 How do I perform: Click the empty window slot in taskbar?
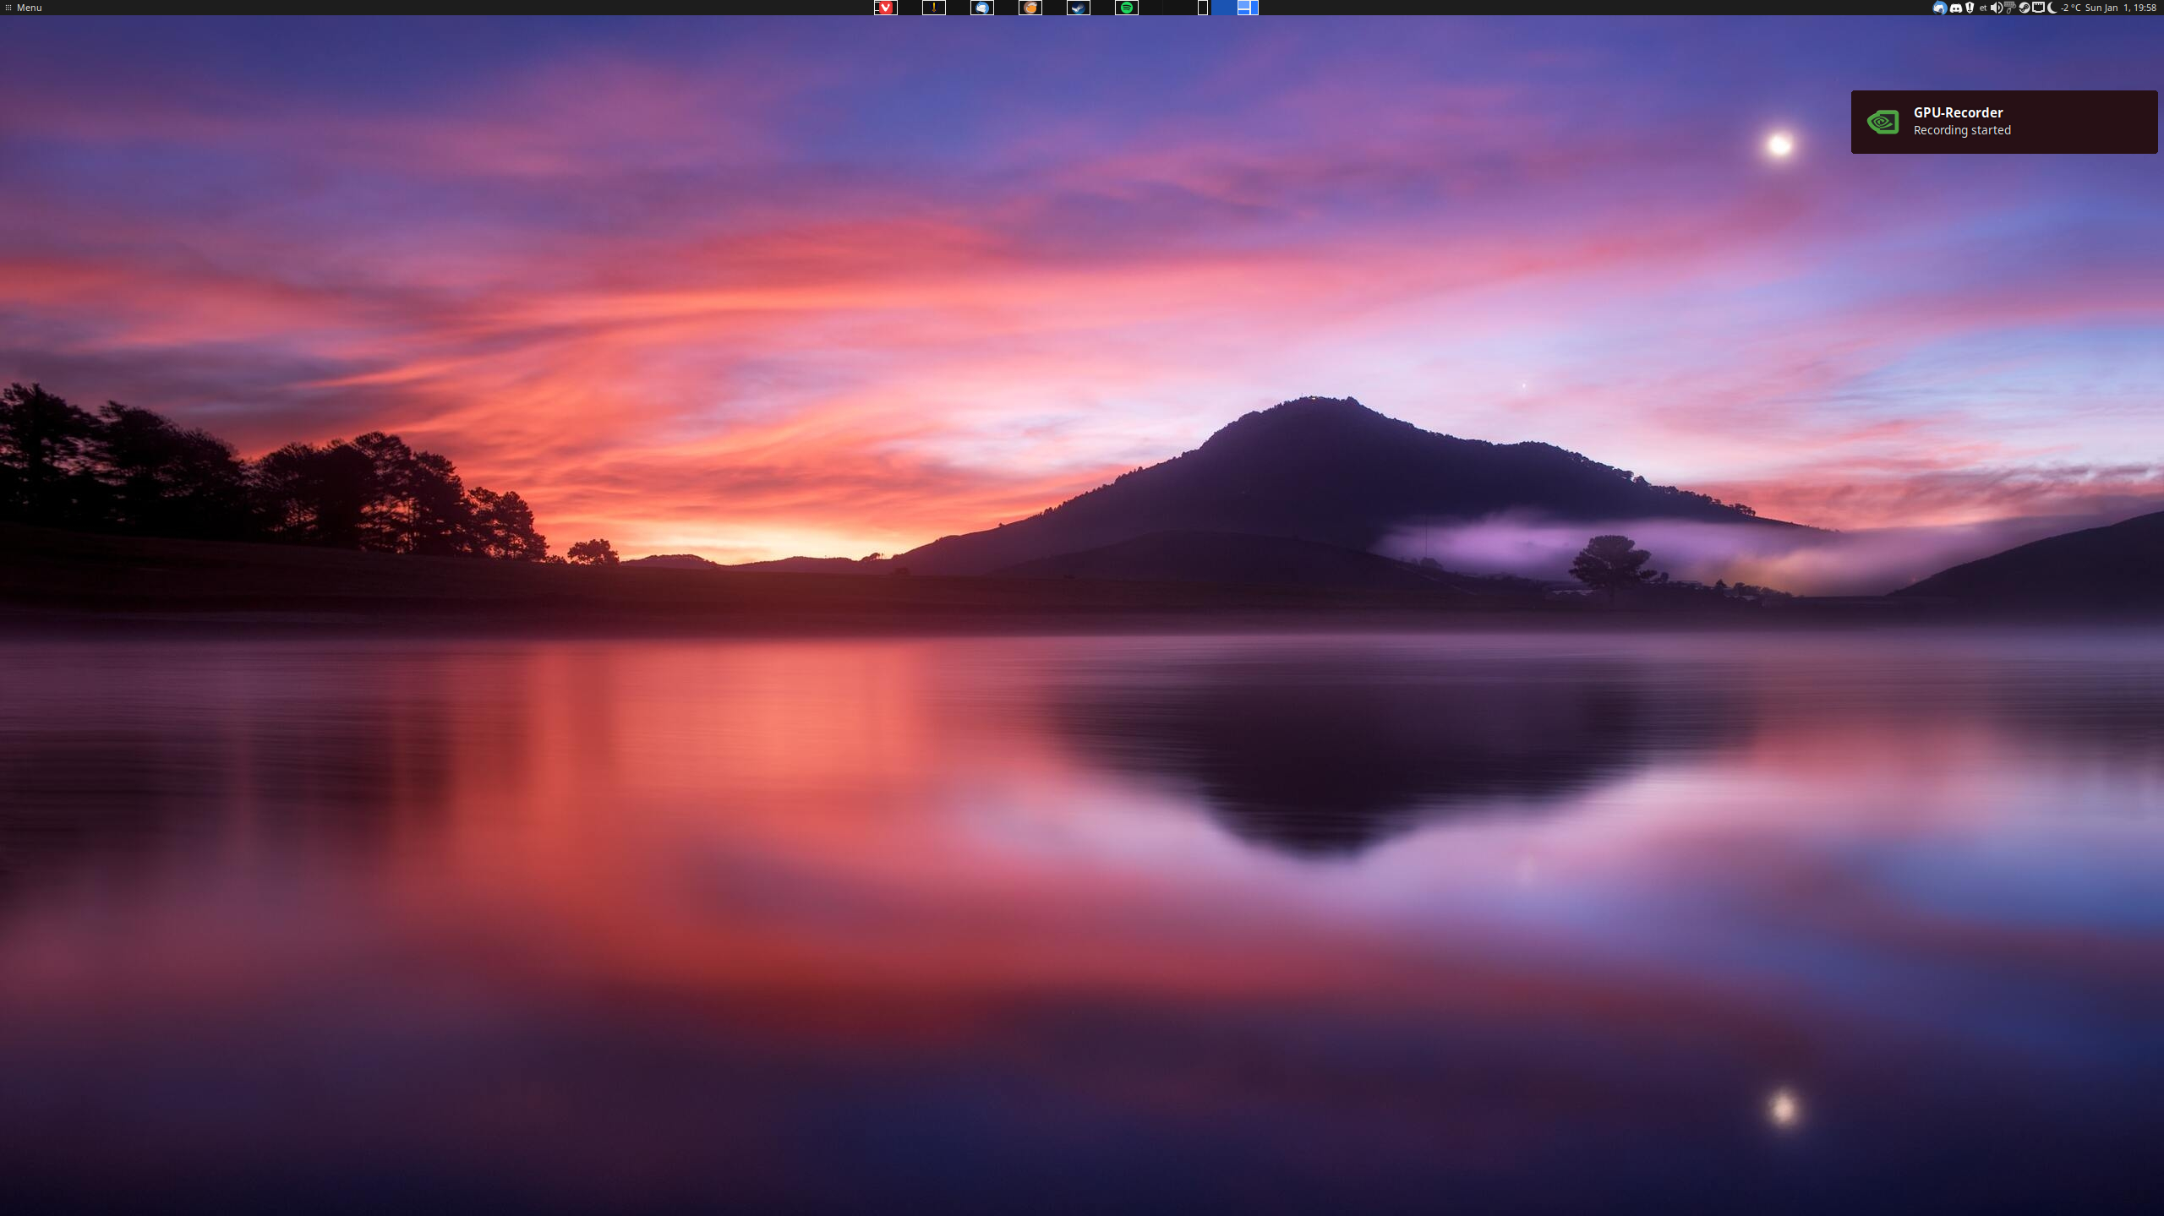(x=1202, y=8)
